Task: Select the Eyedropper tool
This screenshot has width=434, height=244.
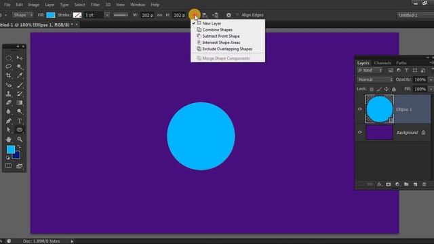Action: pos(20,75)
